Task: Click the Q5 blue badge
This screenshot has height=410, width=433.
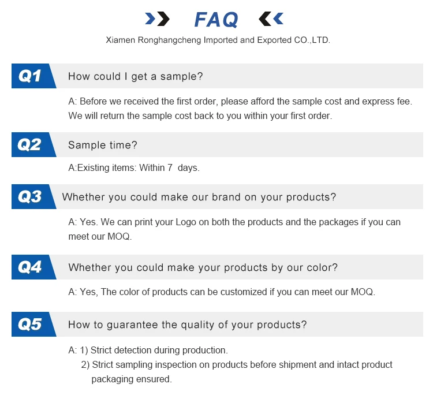Action: [x=33, y=324]
